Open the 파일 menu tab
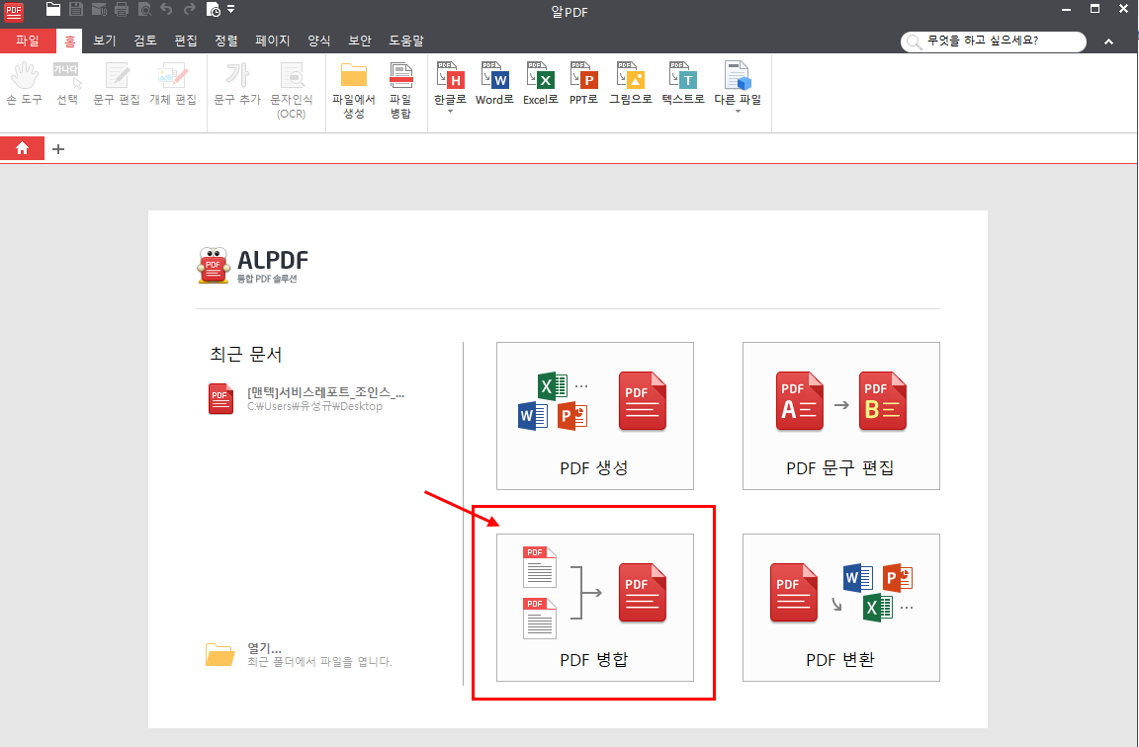The width and height of the screenshot is (1139, 747). point(28,41)
